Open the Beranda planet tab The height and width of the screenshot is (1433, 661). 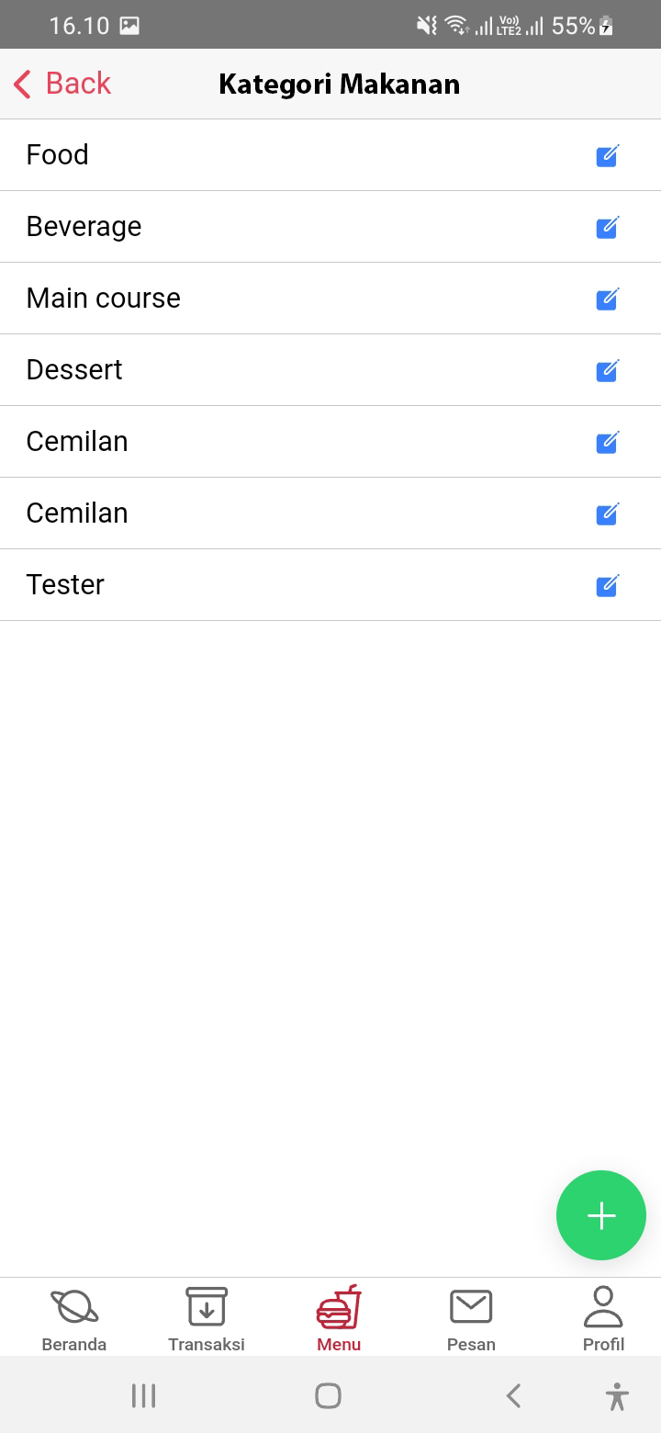(74, 1319)
